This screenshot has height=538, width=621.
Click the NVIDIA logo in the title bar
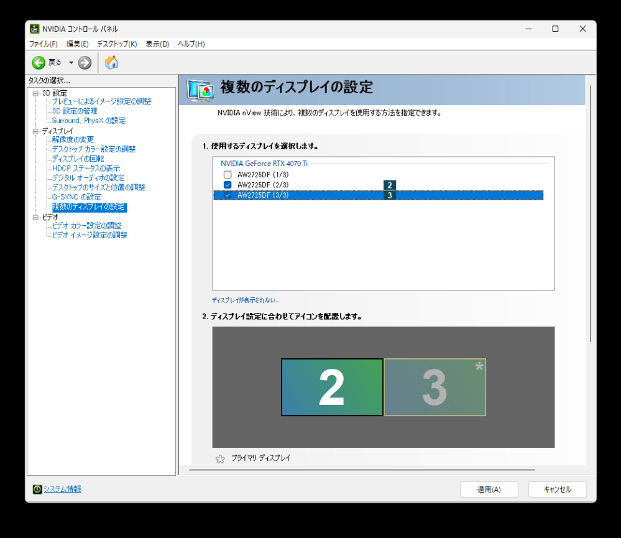click(x=34, y=29)
